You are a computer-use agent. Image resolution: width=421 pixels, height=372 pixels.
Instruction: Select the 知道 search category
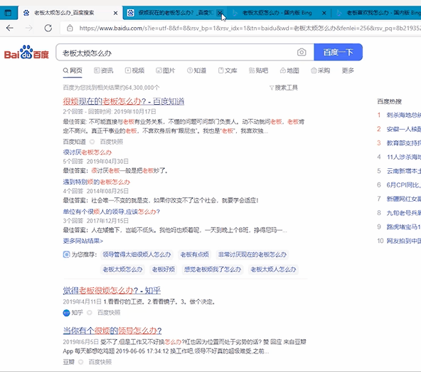click(x=197, y=71)
